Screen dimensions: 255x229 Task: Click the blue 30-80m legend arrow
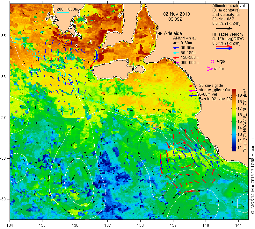(x=176, y=48)
